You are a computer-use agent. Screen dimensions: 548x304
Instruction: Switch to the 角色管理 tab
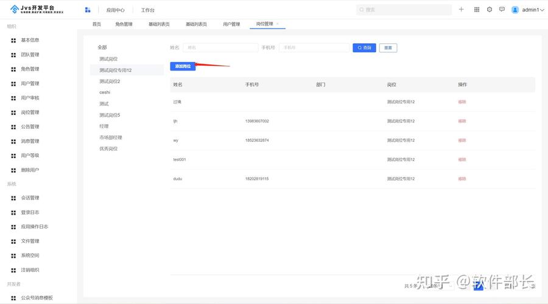(x=124, y=24)
